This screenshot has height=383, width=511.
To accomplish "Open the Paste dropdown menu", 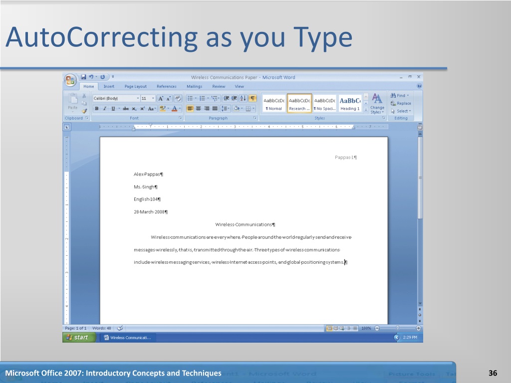I will 73,109.
